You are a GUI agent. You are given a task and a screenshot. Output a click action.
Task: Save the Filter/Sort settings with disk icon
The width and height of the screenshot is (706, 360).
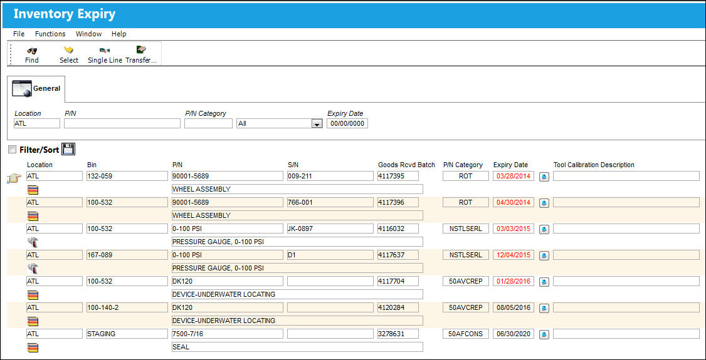click(x=68, y=150)
